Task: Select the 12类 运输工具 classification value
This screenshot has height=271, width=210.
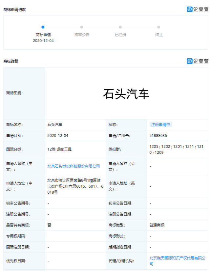Action: [x=59, y=149]
